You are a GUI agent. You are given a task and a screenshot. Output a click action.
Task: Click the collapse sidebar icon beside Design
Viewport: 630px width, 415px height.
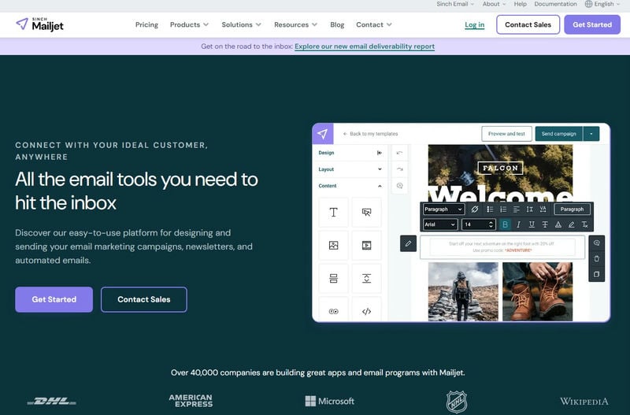click(380, 153)
